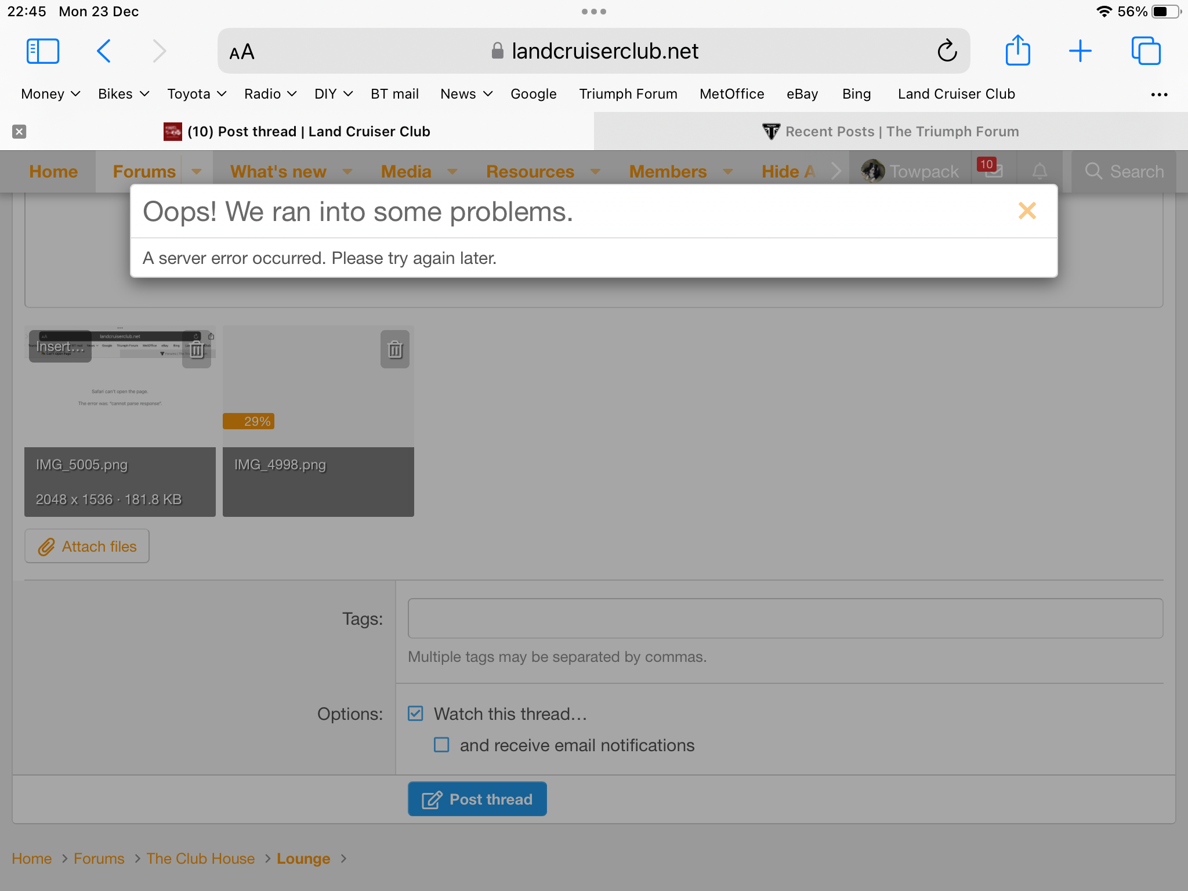The width and height of the screenshot is (1188, 891).
Task: Open the Media nav item
Action: [406, 172]
